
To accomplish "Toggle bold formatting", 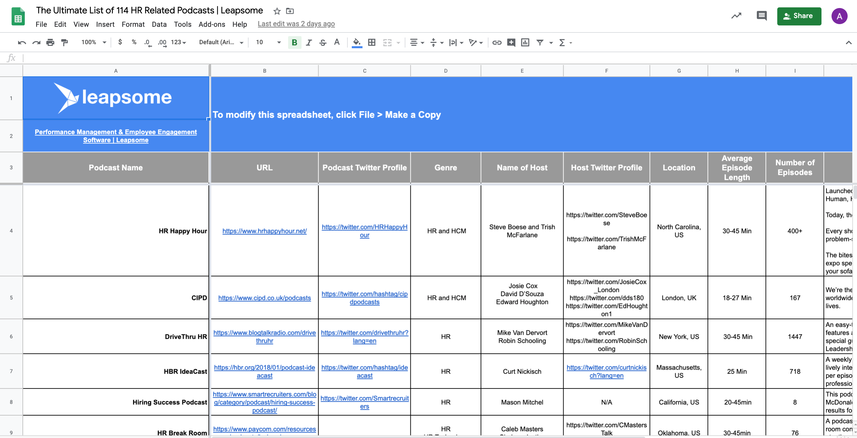I will 294,43.
